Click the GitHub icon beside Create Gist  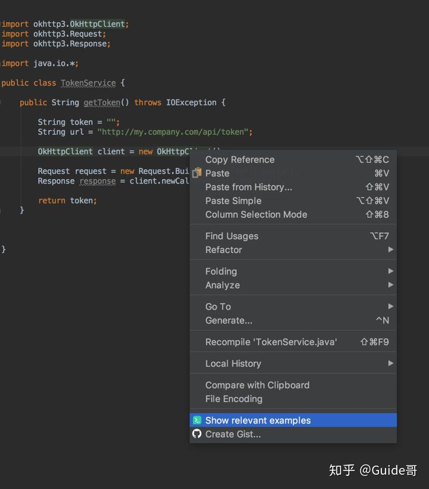197,434
